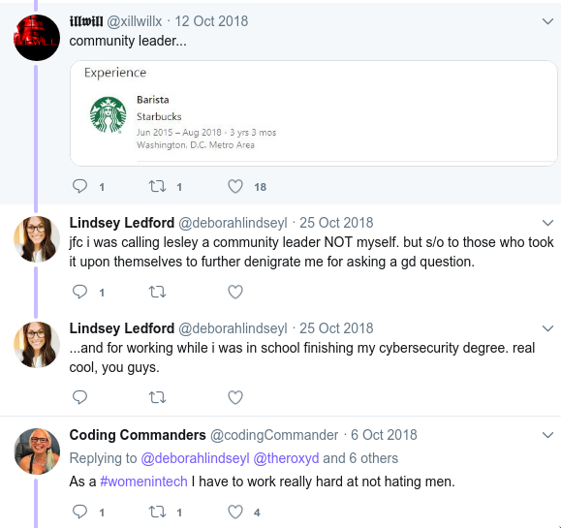The image size is (561, 528).
Task: Reply to Coding Commanders' tweet
Action: tap(79, 512)
